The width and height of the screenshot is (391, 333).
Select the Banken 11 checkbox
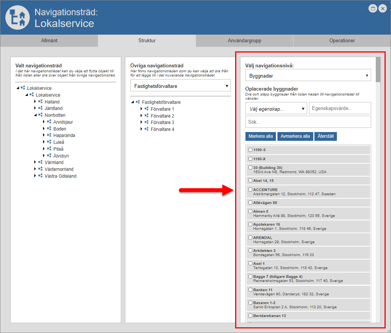250,290
